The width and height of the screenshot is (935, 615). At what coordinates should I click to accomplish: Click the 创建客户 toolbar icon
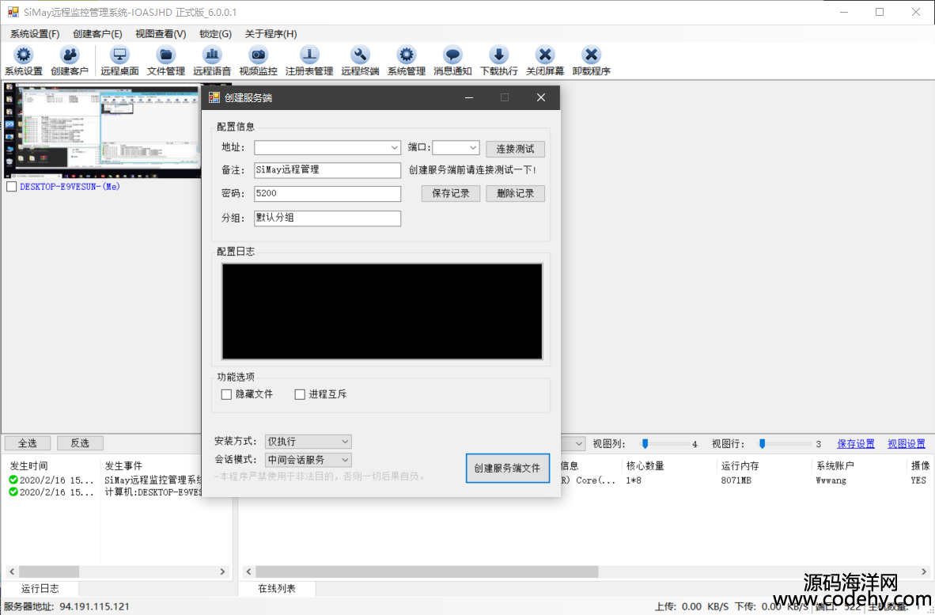69,61
